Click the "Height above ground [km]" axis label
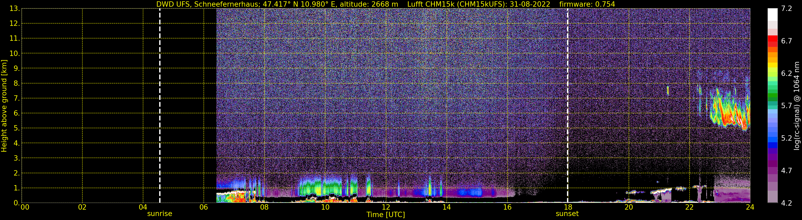Screen dimensions: 802x220 (4, 106)
